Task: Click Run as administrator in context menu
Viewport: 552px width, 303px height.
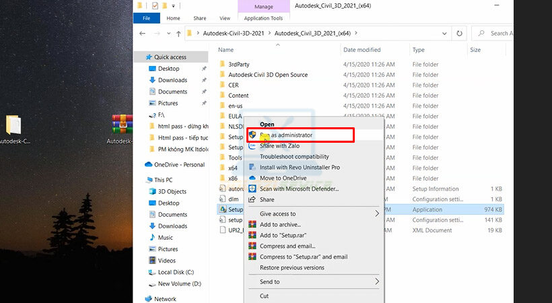Action: coord(286,135)
